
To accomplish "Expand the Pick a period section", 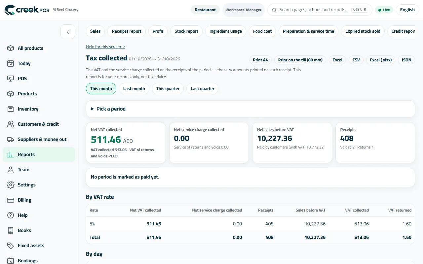I will tap(250, 109).
